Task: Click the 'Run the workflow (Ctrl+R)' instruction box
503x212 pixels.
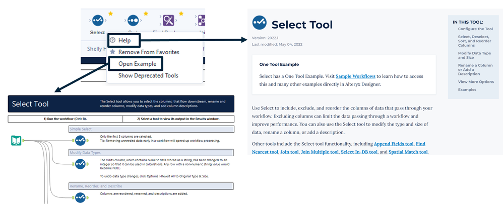Action: (x=65, y=119)
